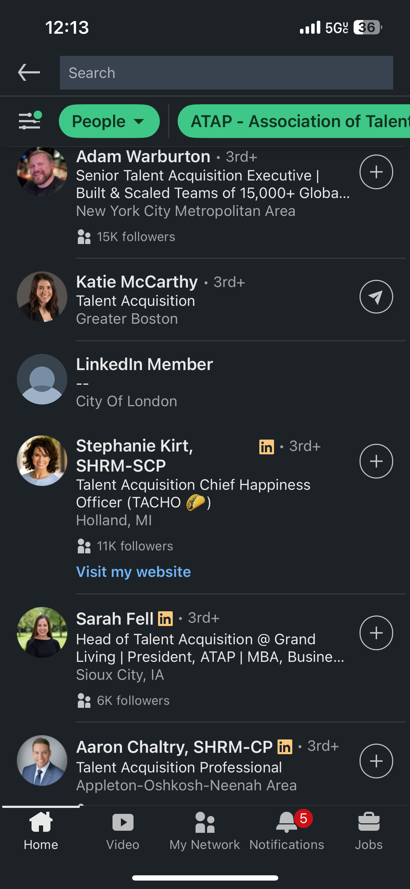Focus the Search input field
Viewport: 410px width, 889px height.
226,73
